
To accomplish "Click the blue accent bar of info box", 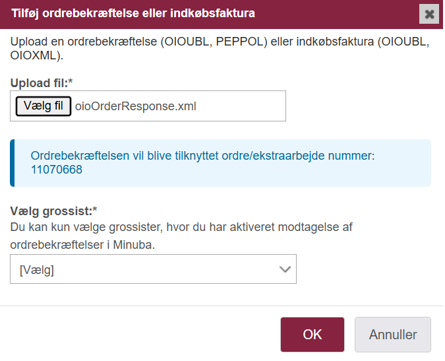I will tap(13, 163).
